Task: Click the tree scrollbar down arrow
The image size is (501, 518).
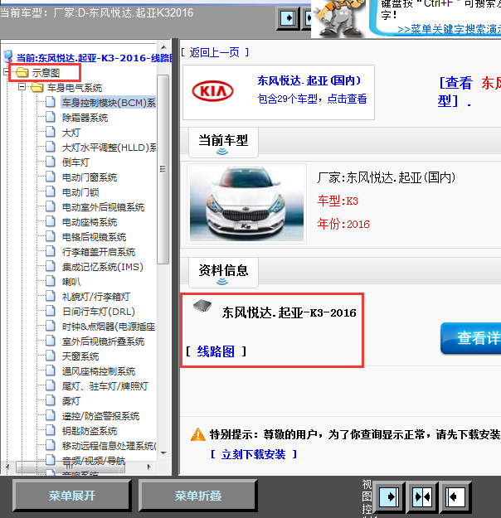Action: tap(163, 453)
